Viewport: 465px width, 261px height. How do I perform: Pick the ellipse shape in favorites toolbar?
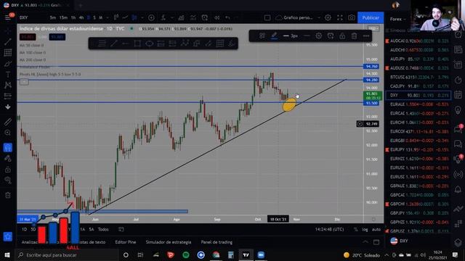(149, 43)
